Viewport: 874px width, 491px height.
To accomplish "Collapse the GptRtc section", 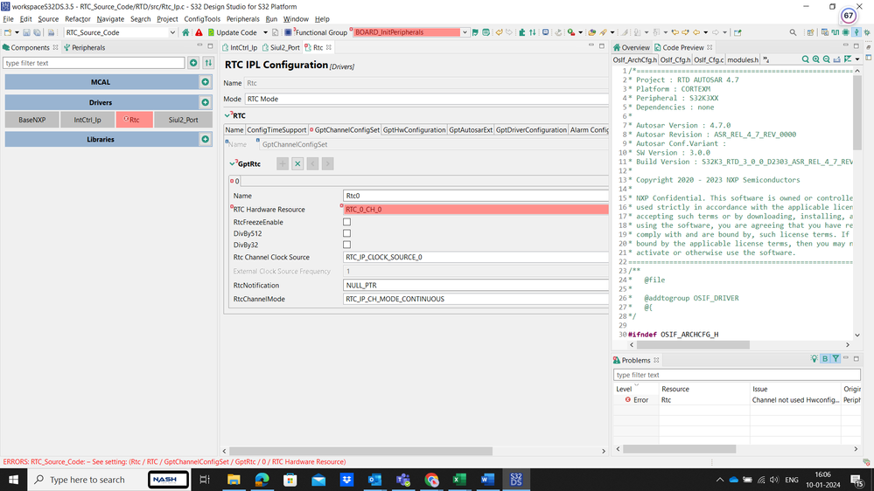I will 232,163.
